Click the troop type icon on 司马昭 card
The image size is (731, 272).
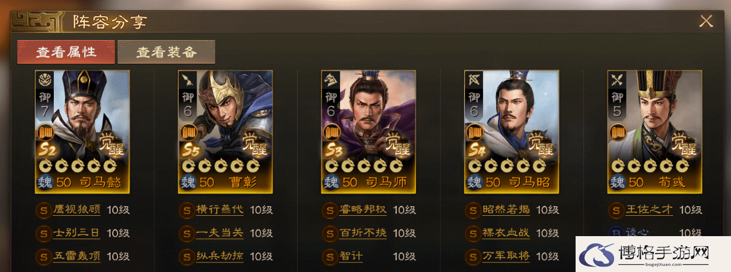474,80
